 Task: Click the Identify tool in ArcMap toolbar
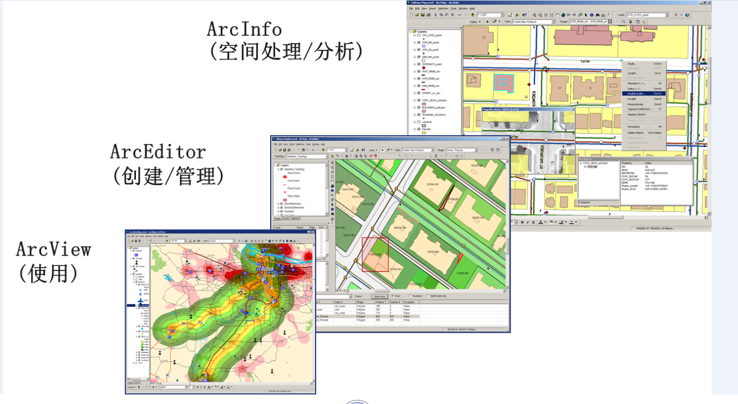pos(592,15)
